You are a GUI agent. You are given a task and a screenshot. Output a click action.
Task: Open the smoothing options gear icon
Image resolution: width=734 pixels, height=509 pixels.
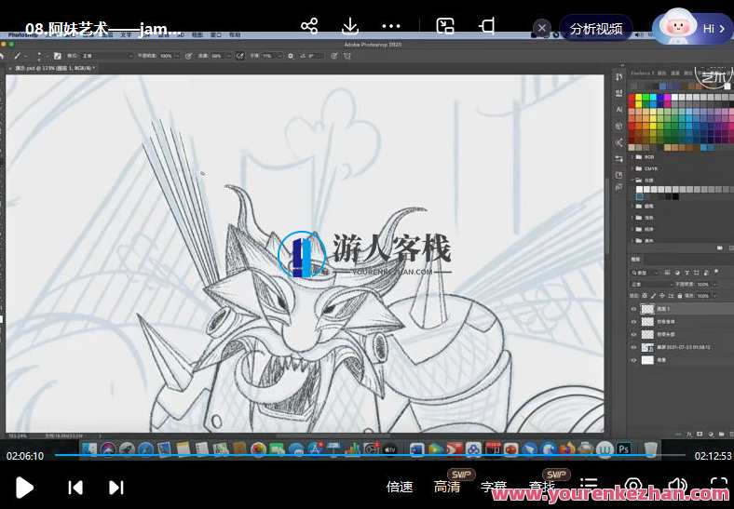pyautogui.click(x=291, y=56)
